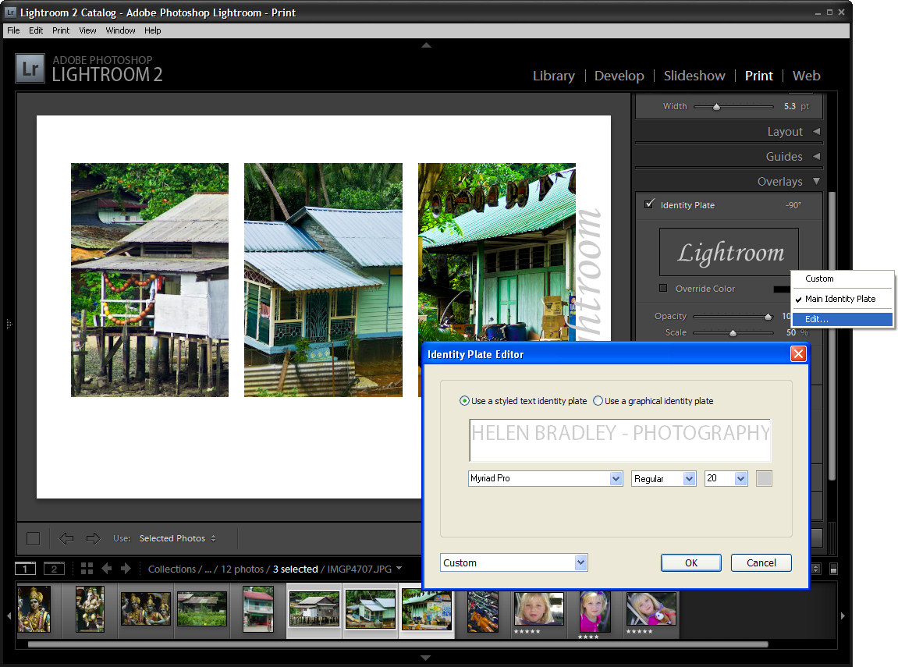Open the Window menu
This screenshot has width=898, height=667.
[120, 30]
